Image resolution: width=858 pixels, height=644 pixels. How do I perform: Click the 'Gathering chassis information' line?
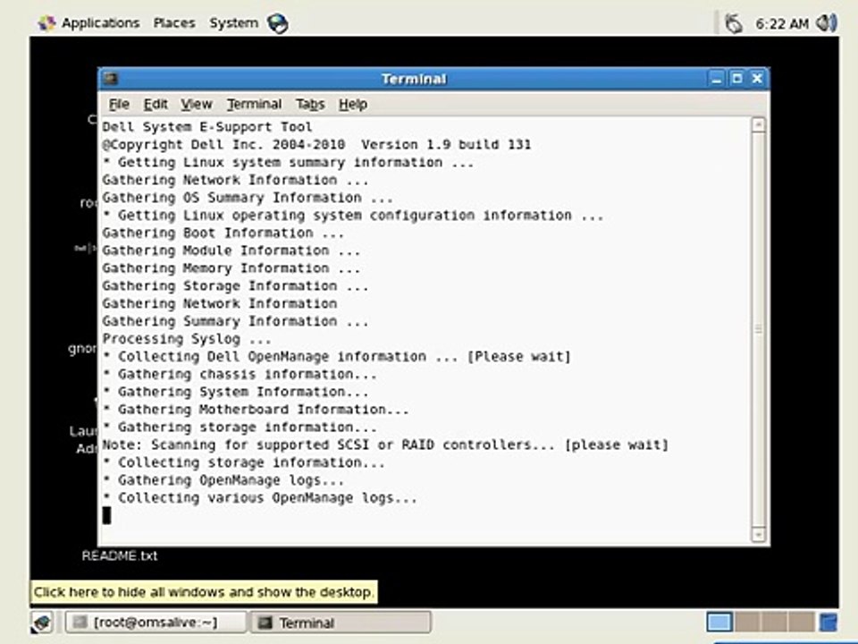pos(240,374)
